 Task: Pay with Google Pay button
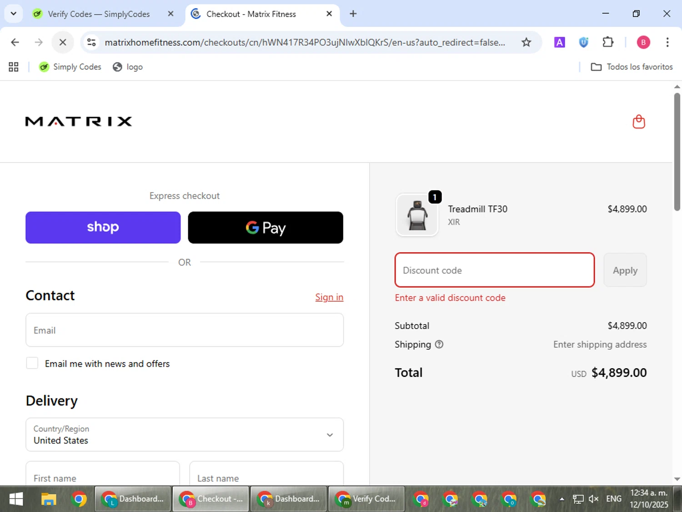tap(266, 228)
